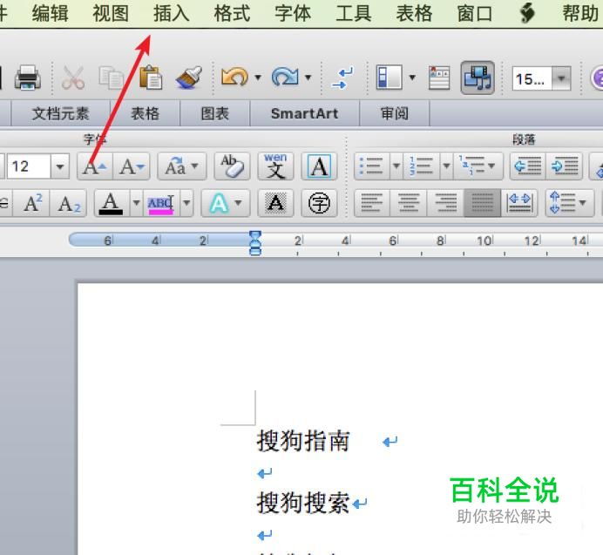Toggle the sidebar pane icon
603x555 pixels.
pyautogui.click(x=389, y=78)
